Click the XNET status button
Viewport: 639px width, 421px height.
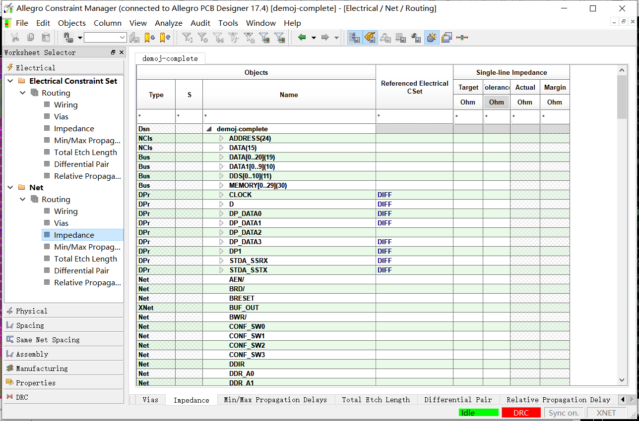[x=606, y=413]
